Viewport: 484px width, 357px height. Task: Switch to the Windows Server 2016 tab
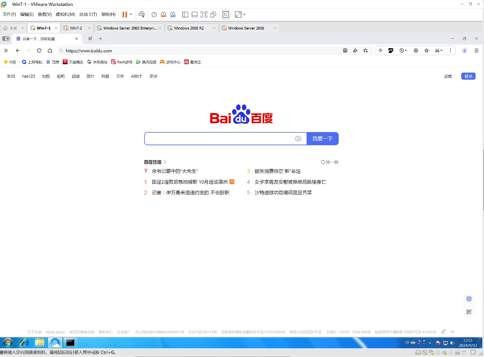[x=246, y=28]
